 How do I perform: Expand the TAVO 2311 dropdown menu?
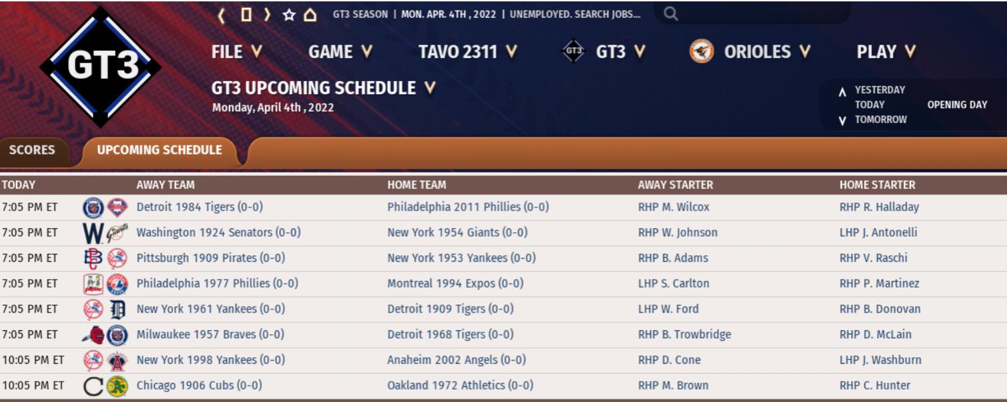[467, 51]
